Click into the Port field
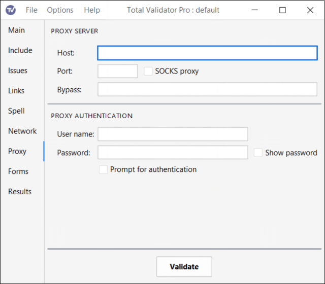This screenshot has height=284, width=325. 117,72
